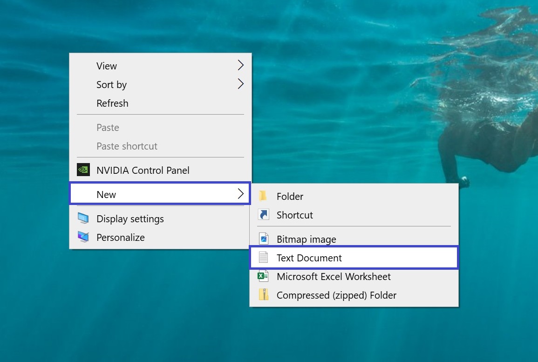Click the Personalize icon
Image resolution: width=538 pixels, height=362 pixels.
coord(83,237)
